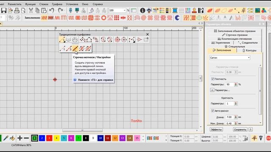Viewport: 271px width, 152px height.
Task: Click the Paste clipboard icon
Action: click(44, 11)
